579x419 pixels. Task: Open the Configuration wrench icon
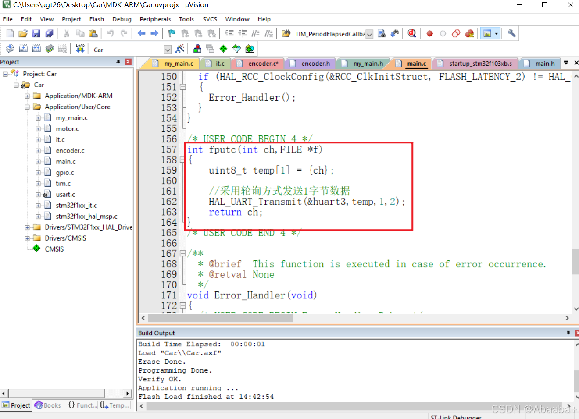(x=511, y=33)
